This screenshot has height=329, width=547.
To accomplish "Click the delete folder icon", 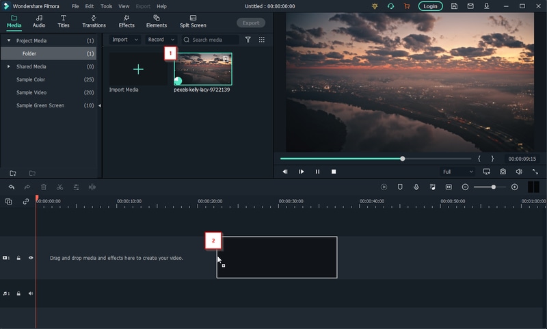I will (32, 173).
